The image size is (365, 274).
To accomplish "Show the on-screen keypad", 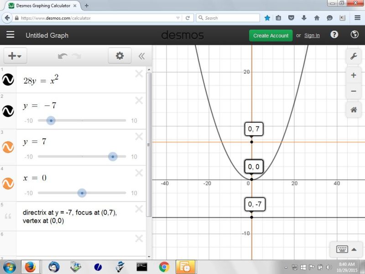I will pyautogui.click(x=347, y=249).
